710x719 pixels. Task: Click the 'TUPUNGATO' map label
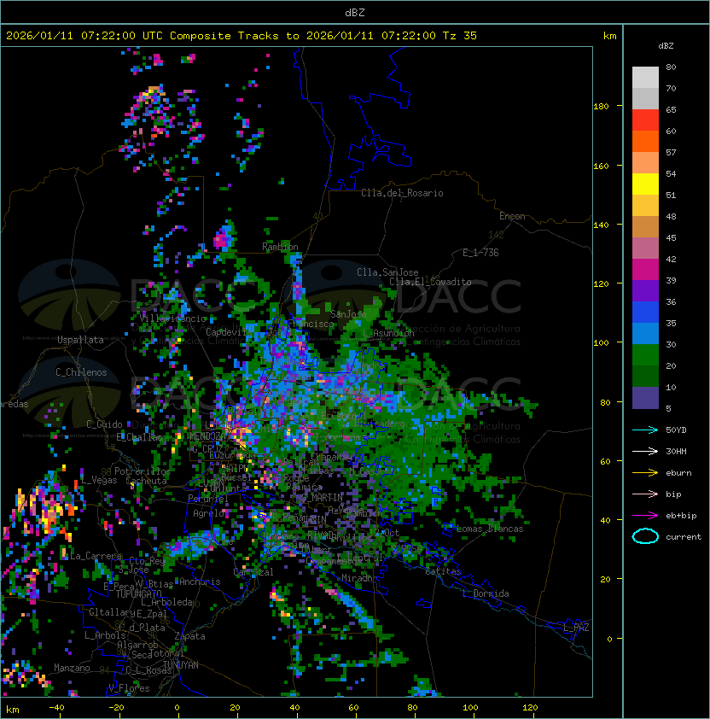[x=138, y=593]
